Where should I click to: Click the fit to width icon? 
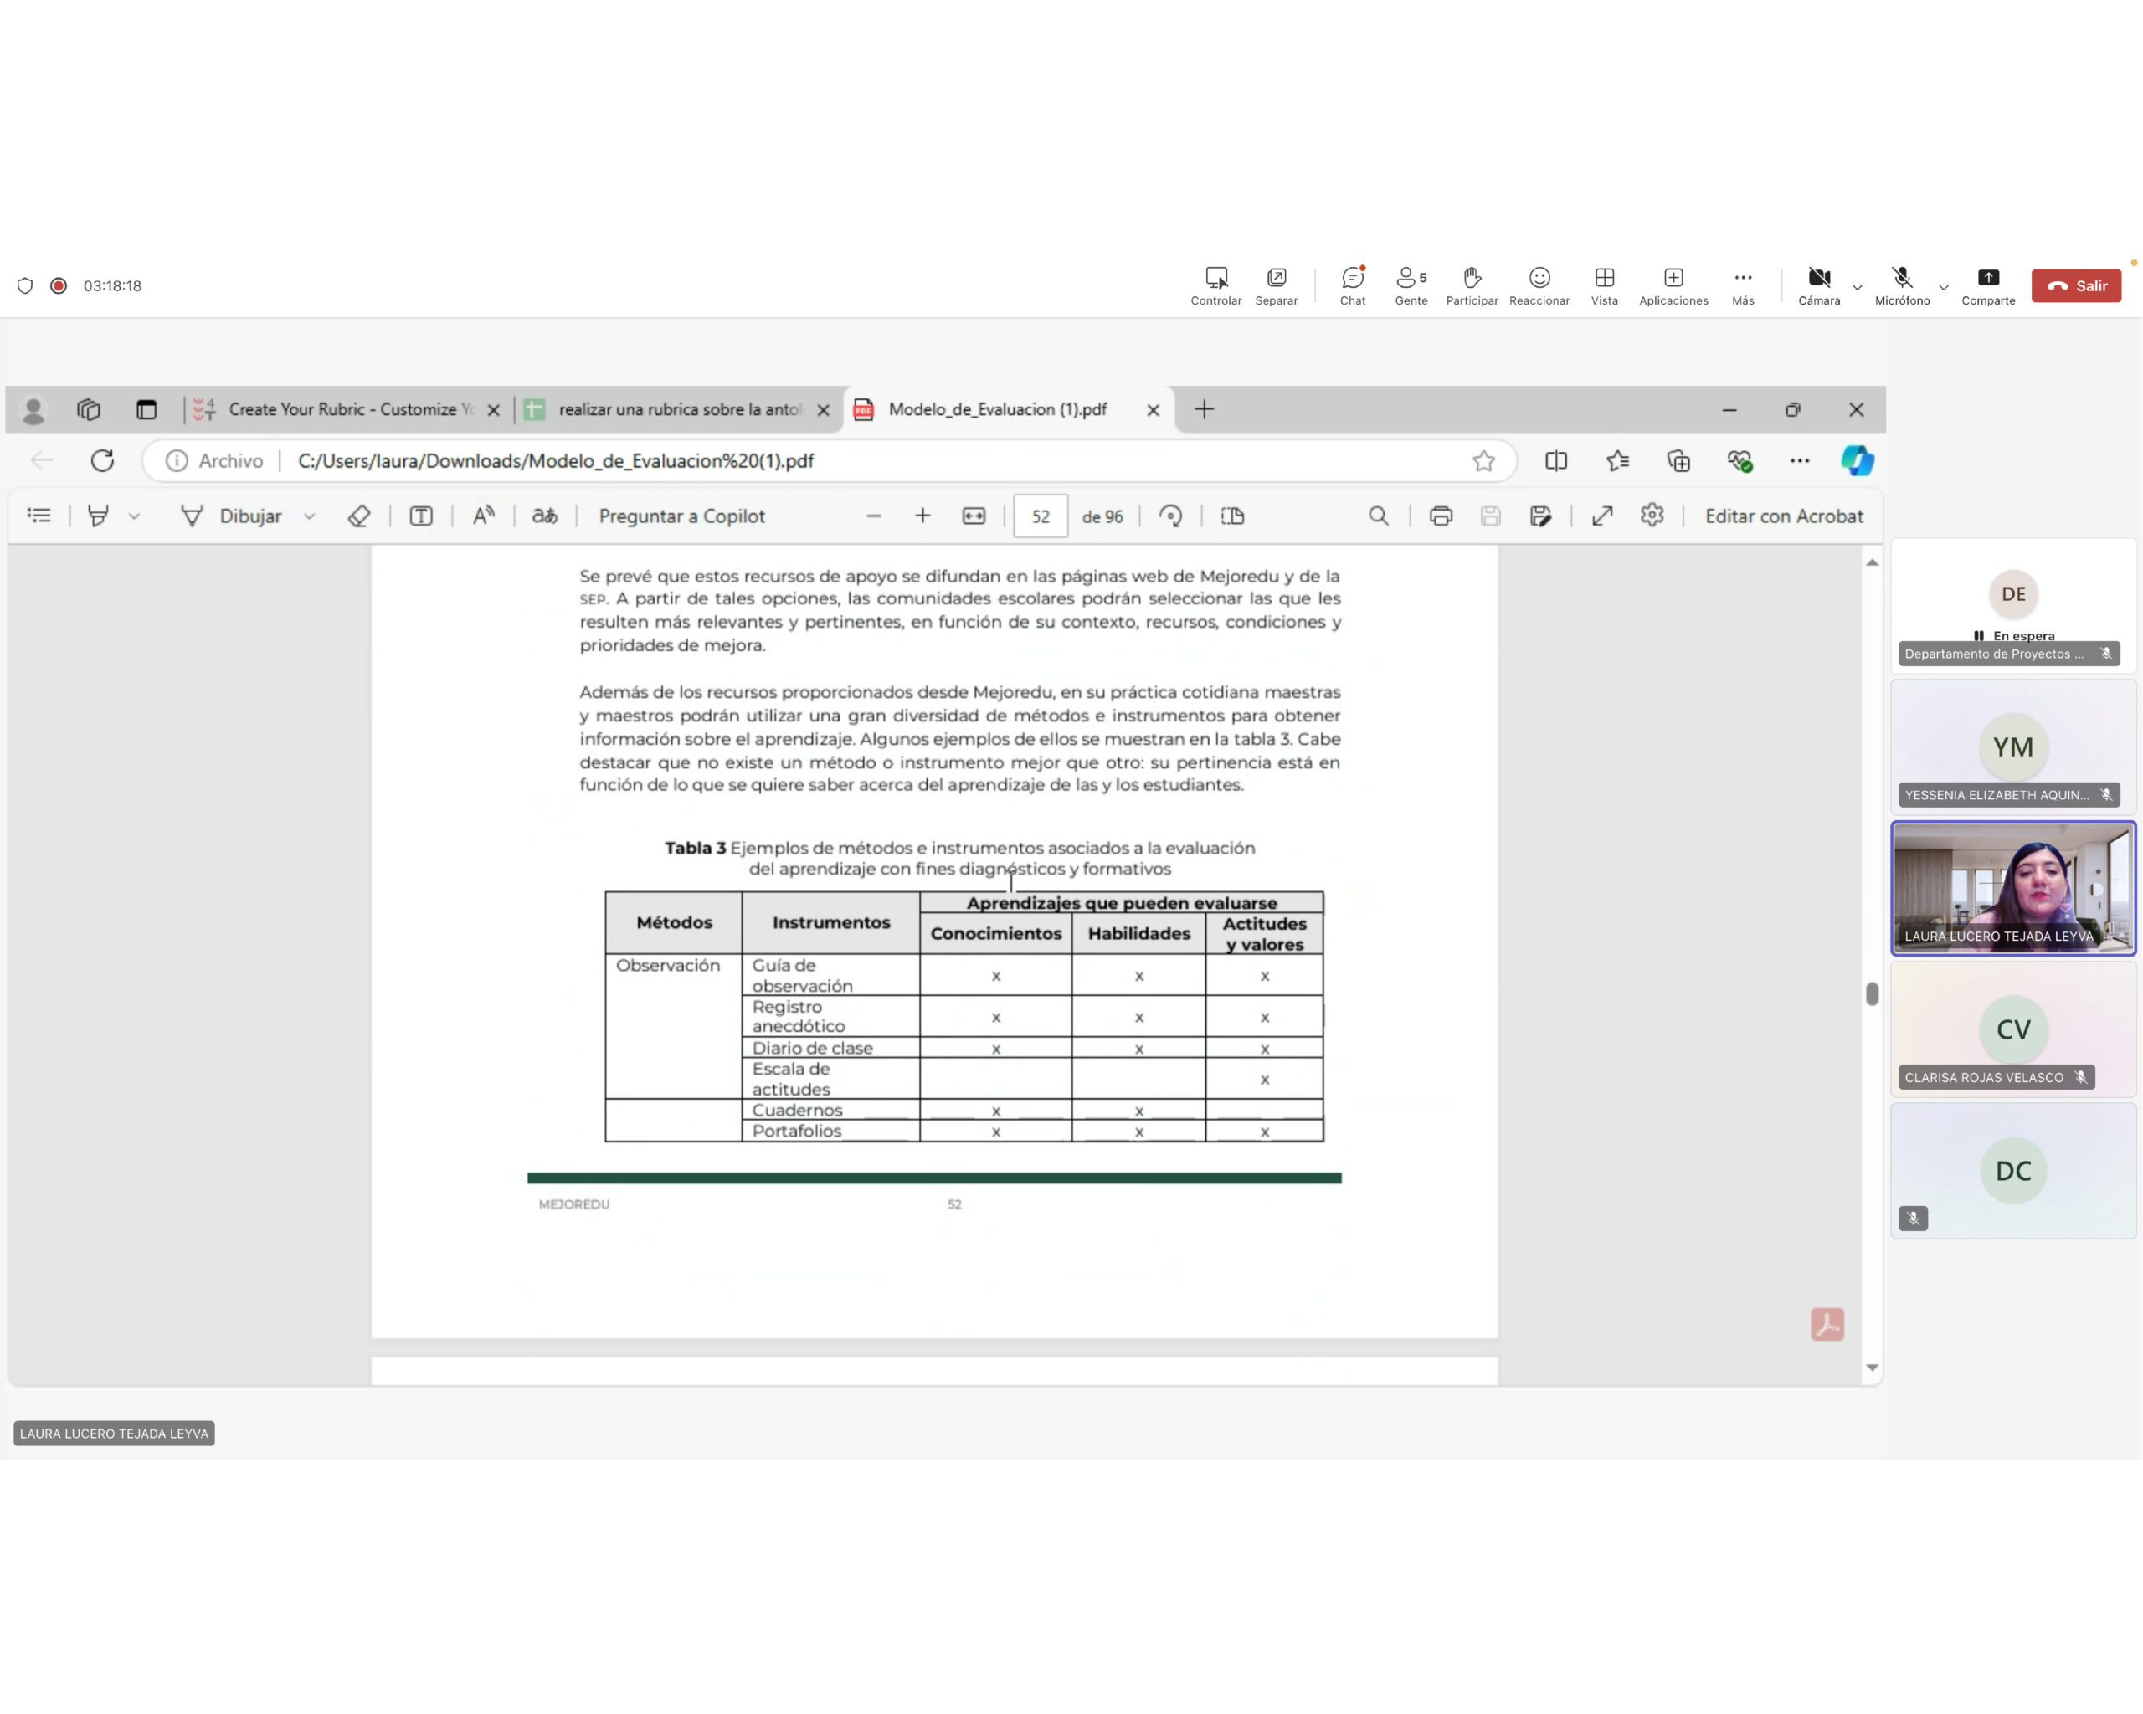973,516
